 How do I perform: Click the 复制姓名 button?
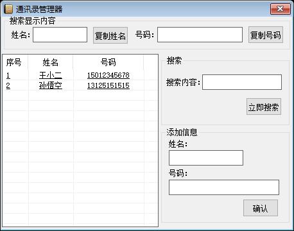[x=110, y=35]
